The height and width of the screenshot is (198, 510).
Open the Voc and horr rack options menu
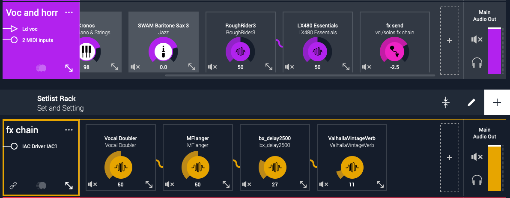pyautogui.click(x=69, y=12)
